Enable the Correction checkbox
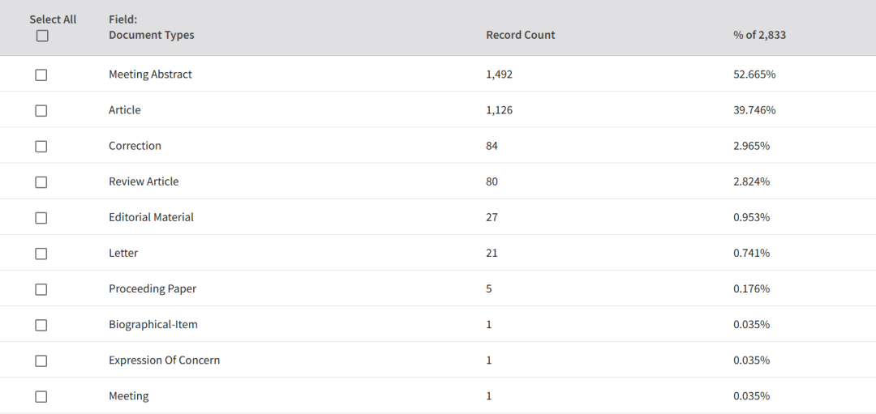 (x=41, y=147)
